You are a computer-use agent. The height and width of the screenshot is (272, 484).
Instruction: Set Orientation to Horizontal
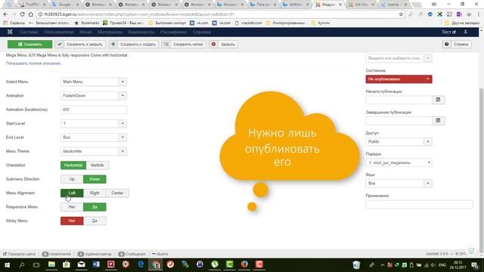pos(73,165)
